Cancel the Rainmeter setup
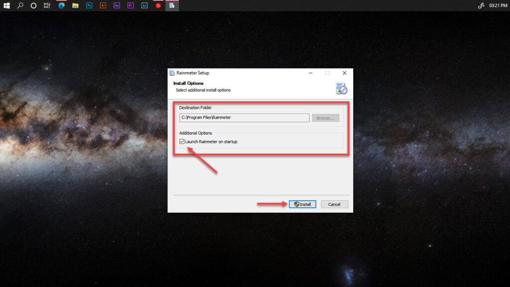 pyautogui.click(x=334, y=204)
